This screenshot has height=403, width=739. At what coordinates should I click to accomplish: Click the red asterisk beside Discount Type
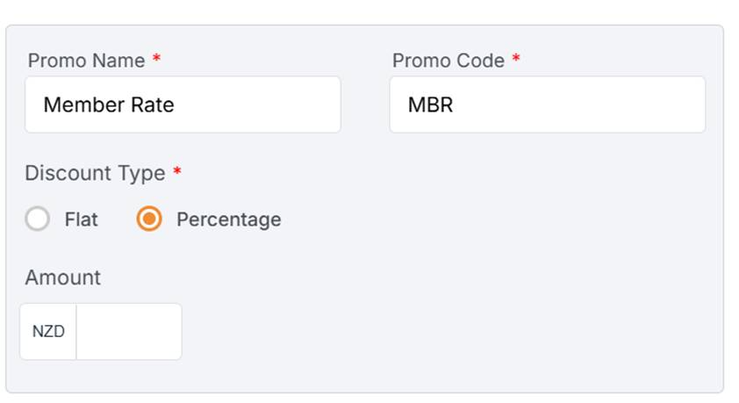176,172
